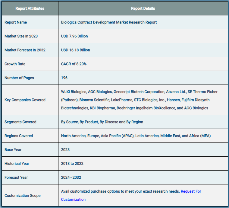Select the USD 7.96 Billion value
Screen dimensions: 229x208
[x=74, y=36]
